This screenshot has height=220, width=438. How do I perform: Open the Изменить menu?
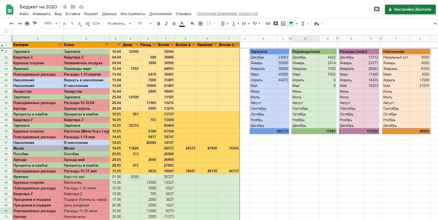[42, 14]
